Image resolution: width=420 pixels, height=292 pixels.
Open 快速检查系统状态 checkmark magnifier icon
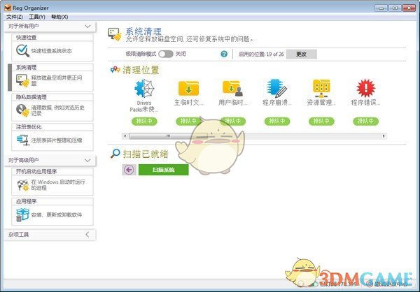click(x=22, y=50)
